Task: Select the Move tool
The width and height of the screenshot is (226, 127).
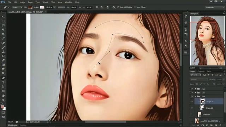Action: tap(3, 17)
